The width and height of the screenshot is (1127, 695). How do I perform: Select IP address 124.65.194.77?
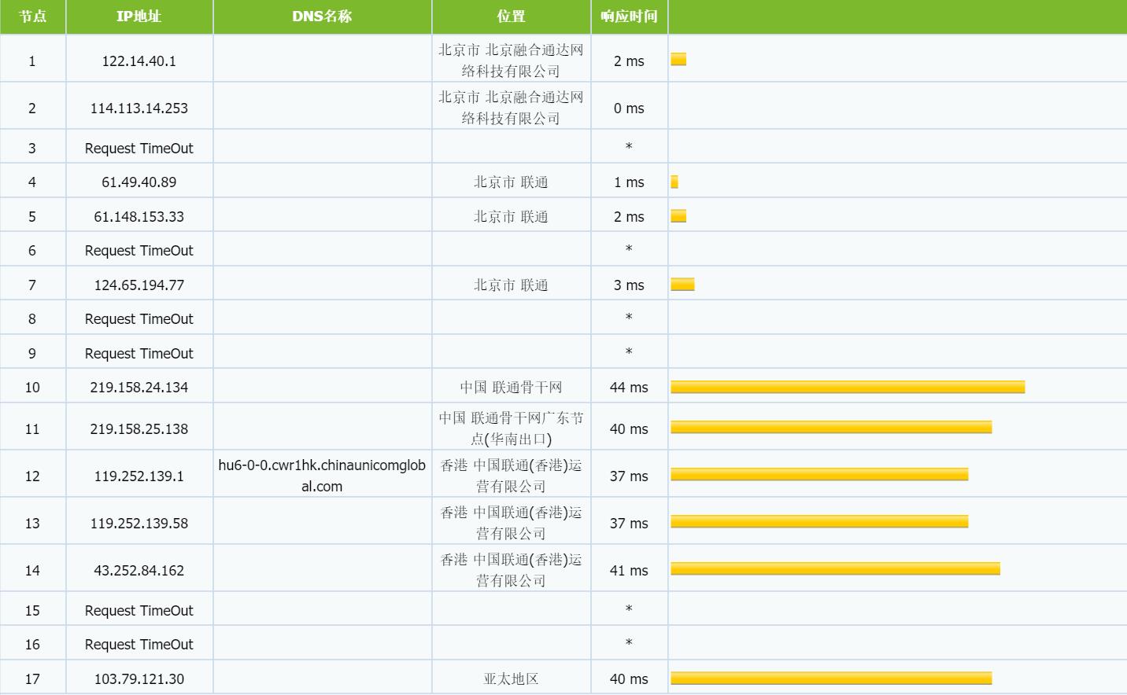click(139, 285)
